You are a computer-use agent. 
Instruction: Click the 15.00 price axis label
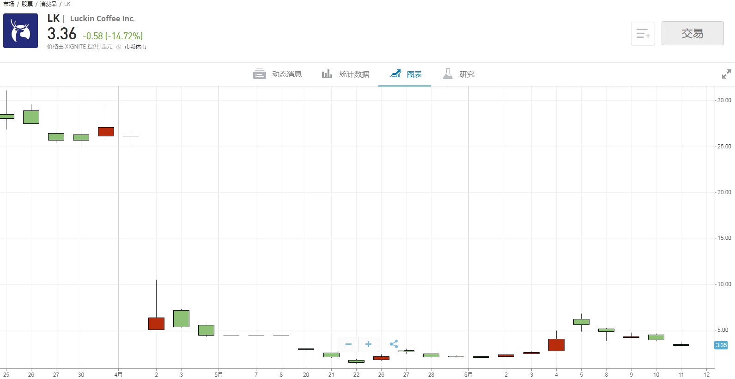tap(724, 238)
